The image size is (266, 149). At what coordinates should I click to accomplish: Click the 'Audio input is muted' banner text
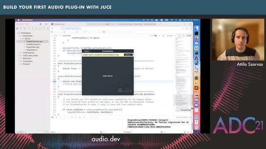pos(101,55)
